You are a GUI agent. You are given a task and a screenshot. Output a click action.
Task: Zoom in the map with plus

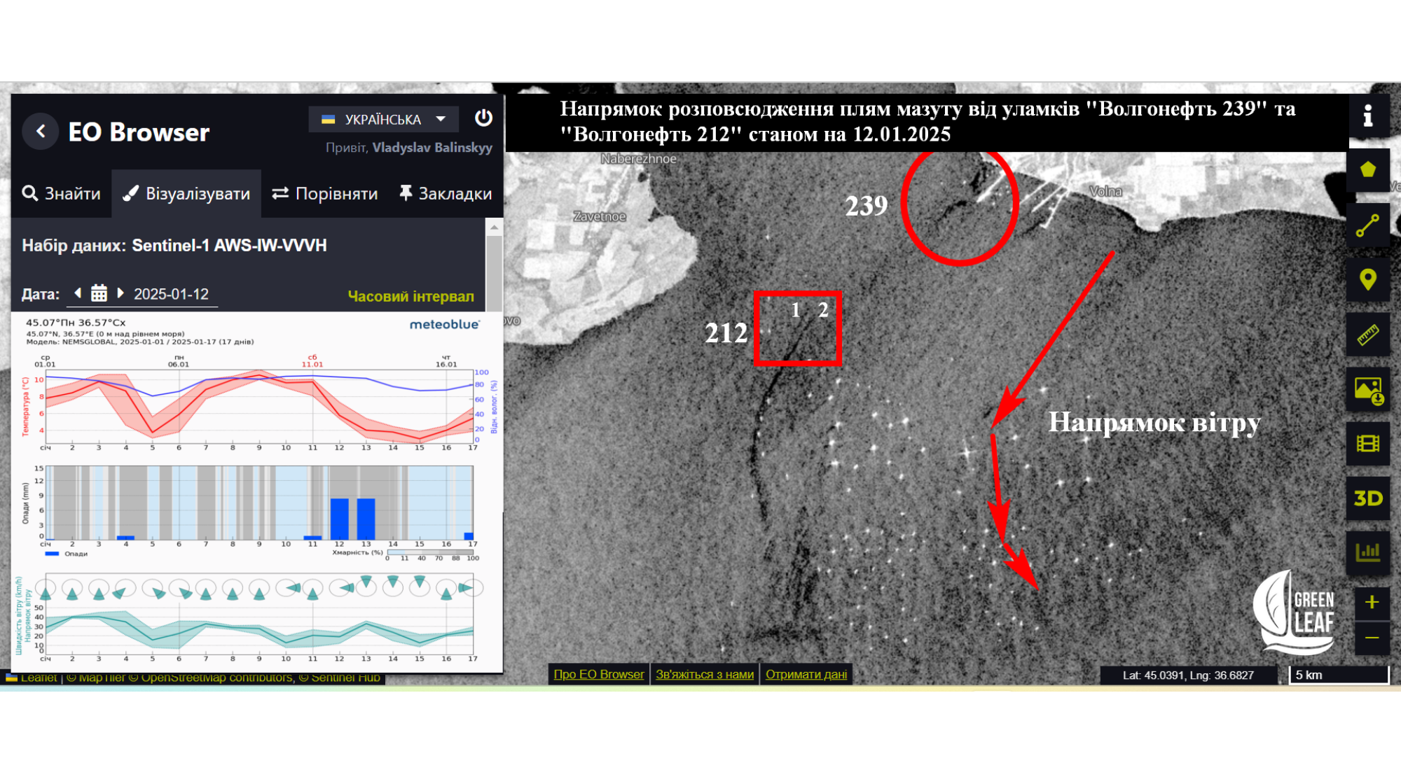1372,603
